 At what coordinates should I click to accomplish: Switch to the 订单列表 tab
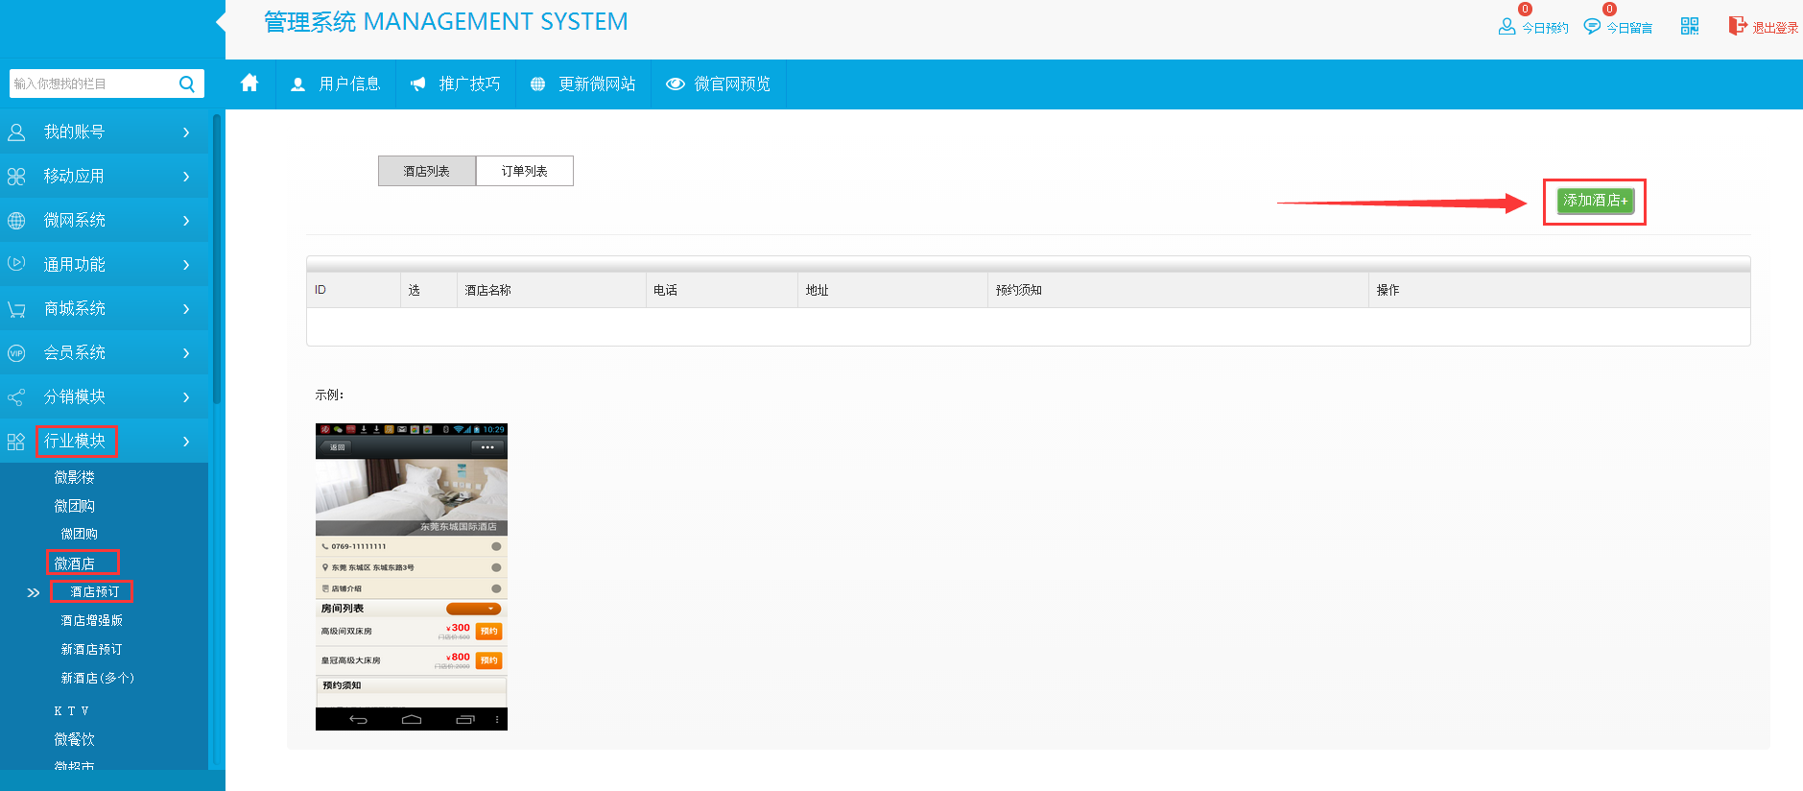[524, 171]
